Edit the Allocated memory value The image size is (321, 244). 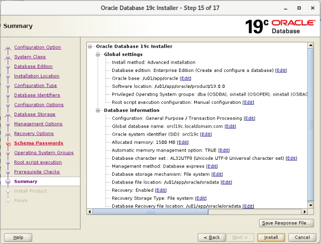pos(183,142)
